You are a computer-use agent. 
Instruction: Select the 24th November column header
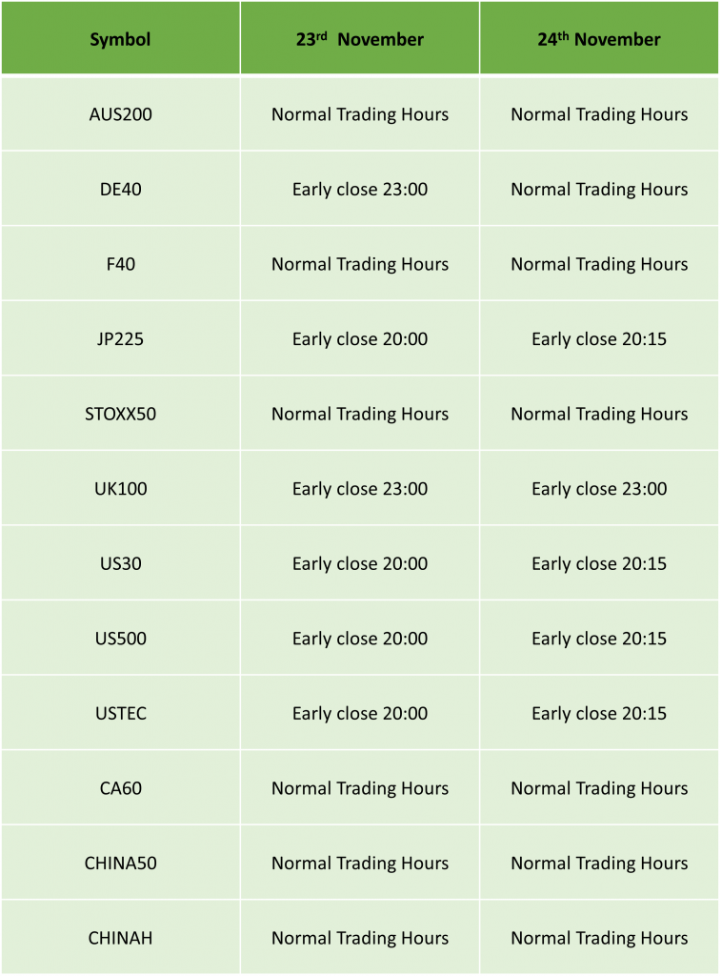click(x=599, y=38)
